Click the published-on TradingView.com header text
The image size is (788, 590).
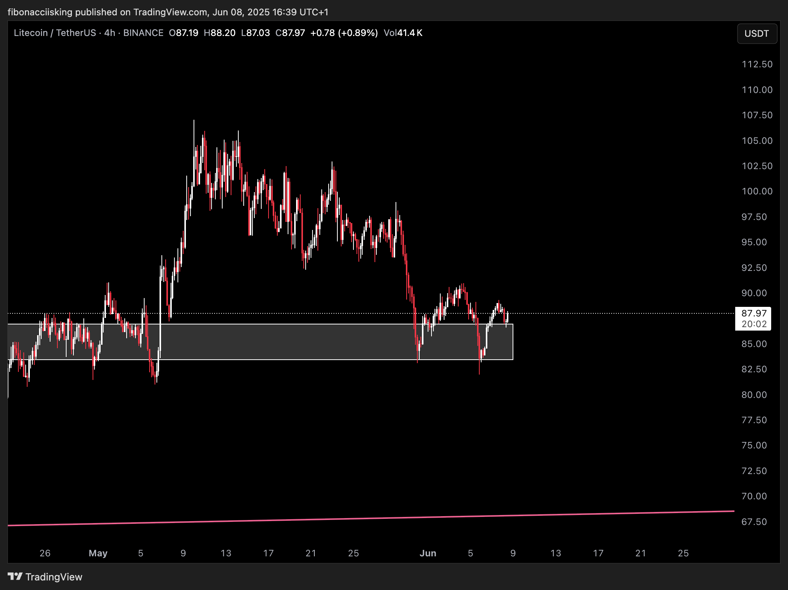coord(168,12)
